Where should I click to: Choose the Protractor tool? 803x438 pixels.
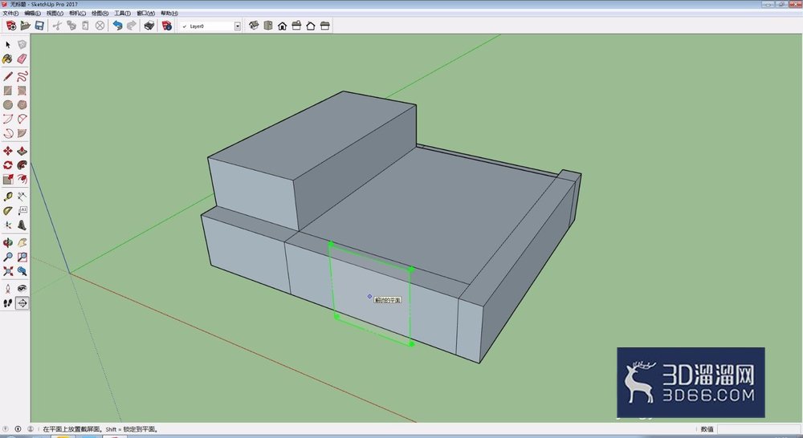pos(8,211)
